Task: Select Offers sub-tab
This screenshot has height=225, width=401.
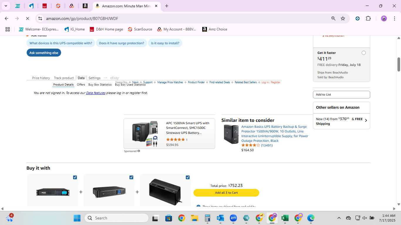Action: click(x=81, y=85)
